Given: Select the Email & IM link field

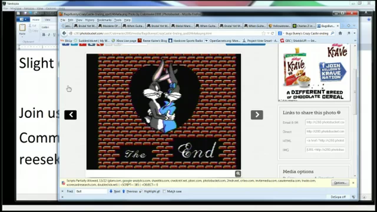Looking at the screenshot, I should (325, 122).
